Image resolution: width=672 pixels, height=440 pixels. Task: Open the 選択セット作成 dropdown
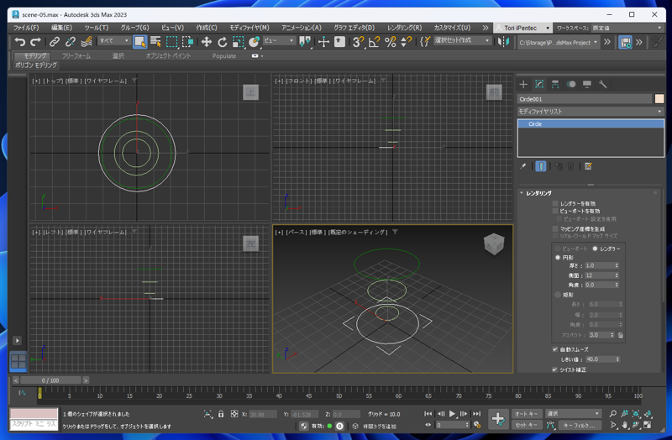[x=462, y=40]
